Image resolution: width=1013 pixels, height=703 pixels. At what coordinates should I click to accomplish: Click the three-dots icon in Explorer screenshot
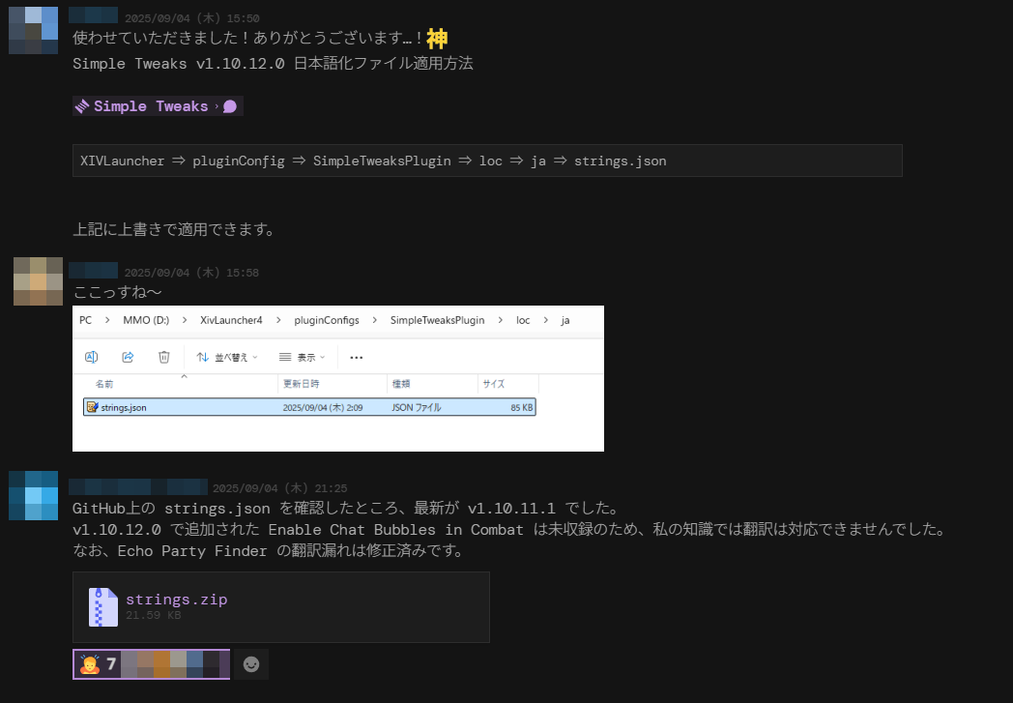click(356, 357)
